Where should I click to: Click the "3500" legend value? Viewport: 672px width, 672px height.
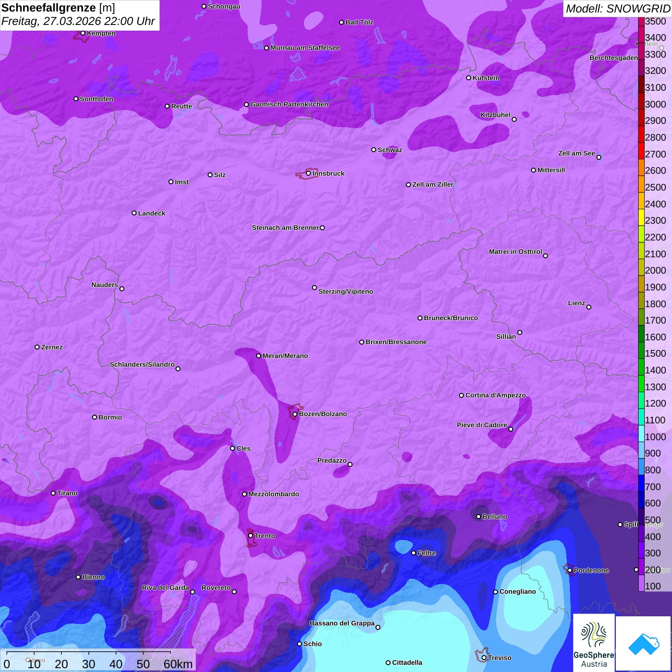point(656,21)
